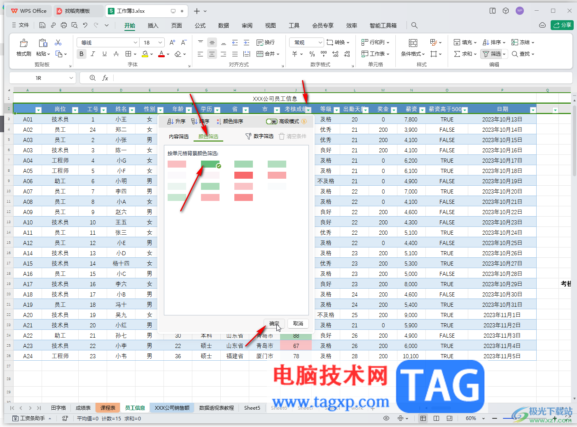The height and width of the screenshot is (427, 577).
Task: Click the Italic formatting icon
Action: tap(93, 54)
